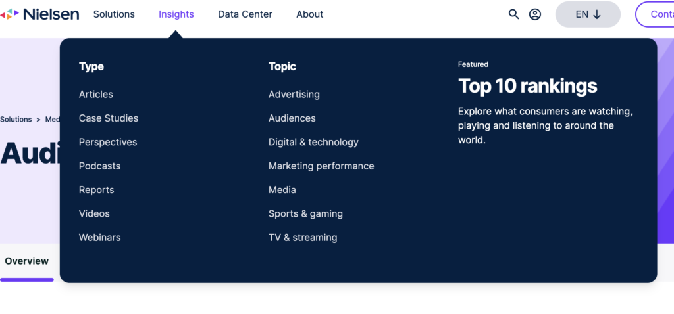Select Reports from Type list

(97, 190)
